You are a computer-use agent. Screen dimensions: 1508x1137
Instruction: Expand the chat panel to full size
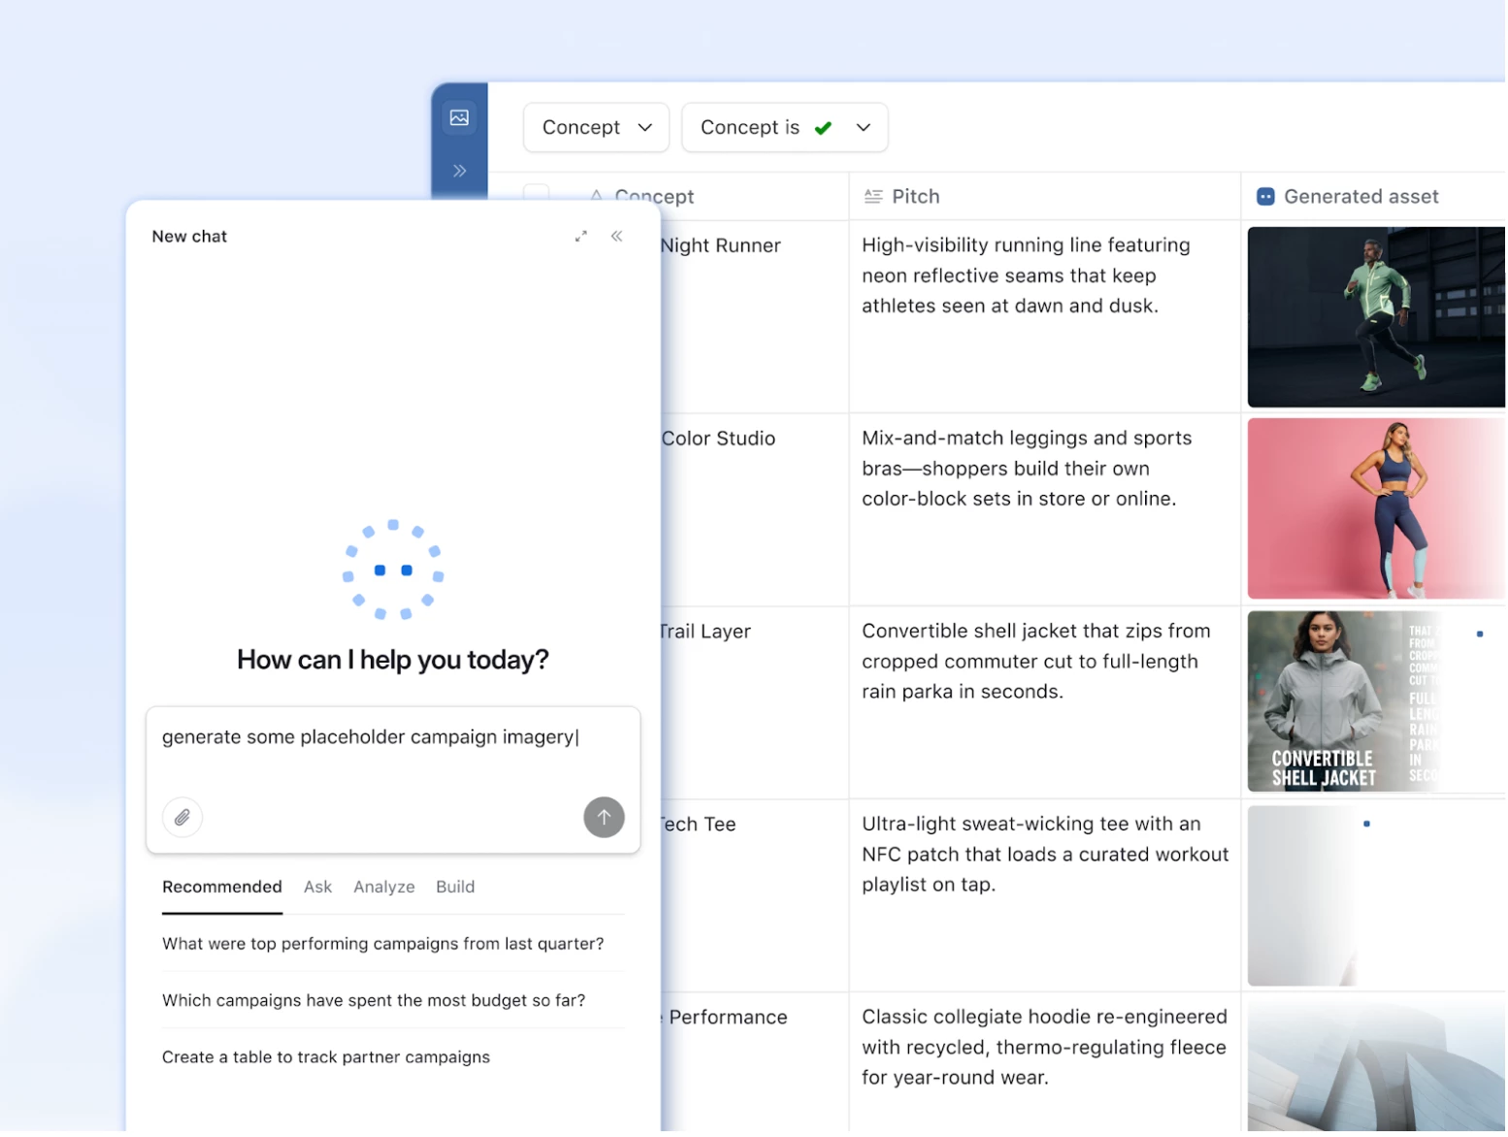(x=581, y=237)
